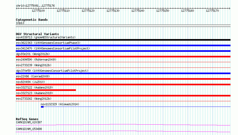Select the nsv1132329 Alsmadi2014 label
This screenshot has height=135, width=238.
(x=60, y=104)
